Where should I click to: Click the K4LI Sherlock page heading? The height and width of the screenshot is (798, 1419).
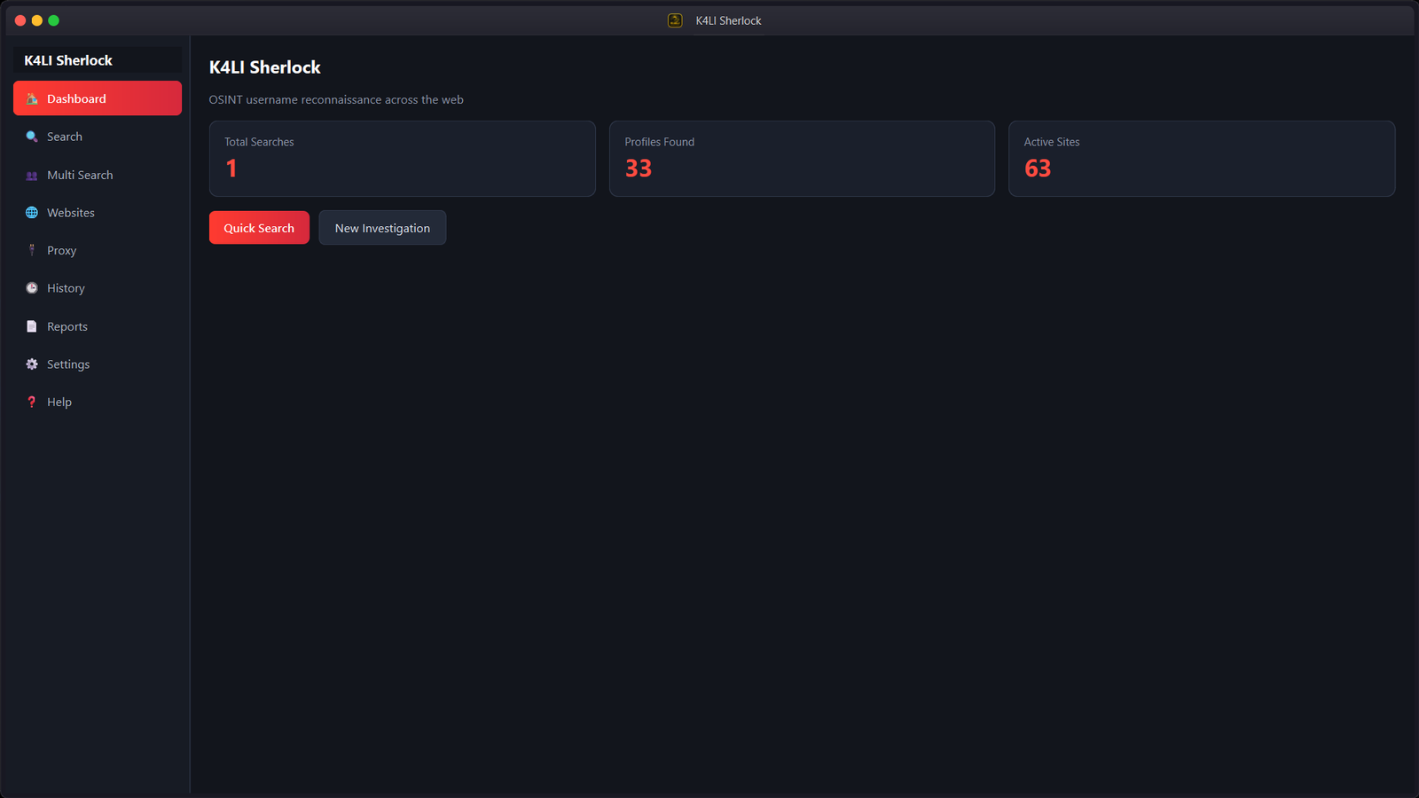(x=265, y=67)
